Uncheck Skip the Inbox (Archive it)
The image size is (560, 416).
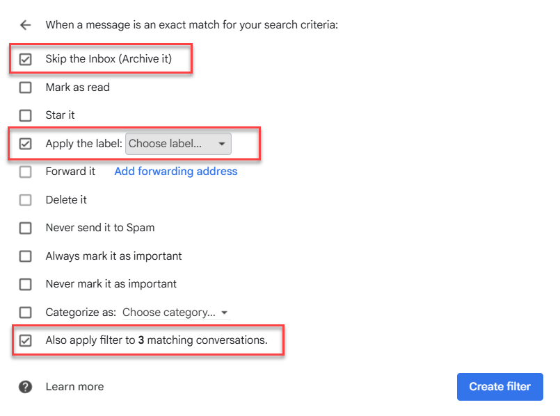click(x=26, y=60)
